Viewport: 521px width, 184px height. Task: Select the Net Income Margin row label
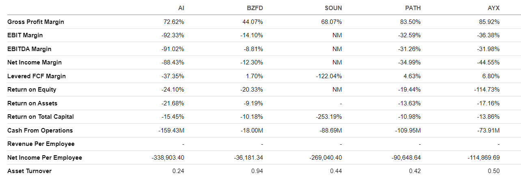click(x=35, y=62)
